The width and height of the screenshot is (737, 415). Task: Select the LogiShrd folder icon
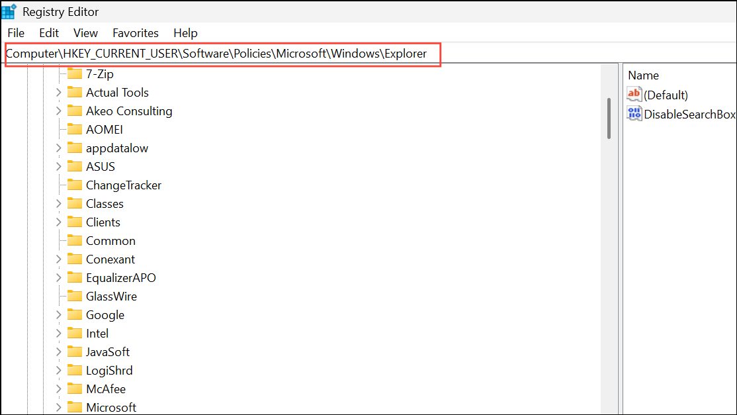pos(75,371)
